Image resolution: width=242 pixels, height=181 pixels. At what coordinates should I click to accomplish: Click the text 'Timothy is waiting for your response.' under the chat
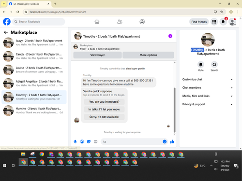coord(122,132)
